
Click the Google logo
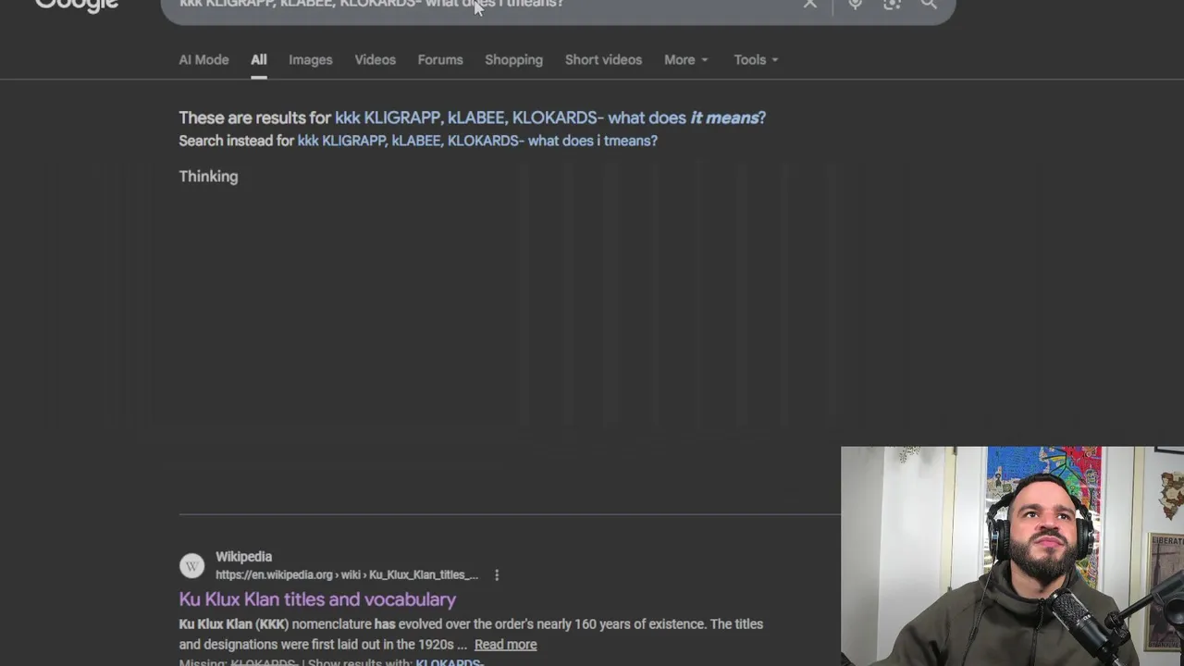point(77,5)
